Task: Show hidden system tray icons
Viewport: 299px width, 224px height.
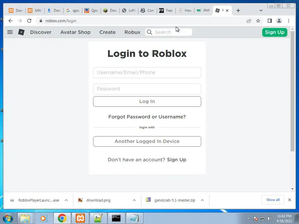Action: pyautogui.click(x=248, y=218)
